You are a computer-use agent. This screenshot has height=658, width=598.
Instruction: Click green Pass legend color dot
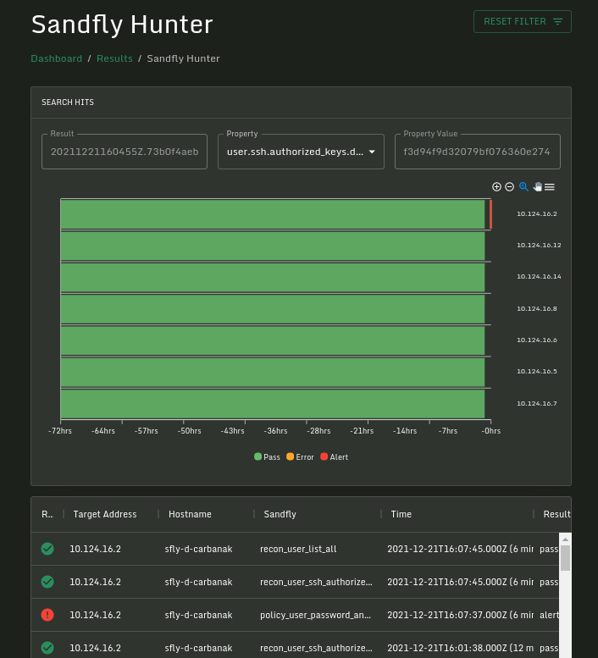[257, 456]
